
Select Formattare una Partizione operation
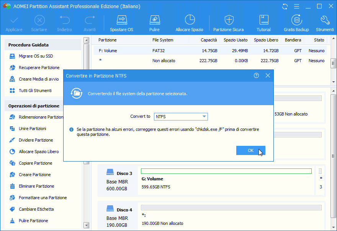(38, 198)
